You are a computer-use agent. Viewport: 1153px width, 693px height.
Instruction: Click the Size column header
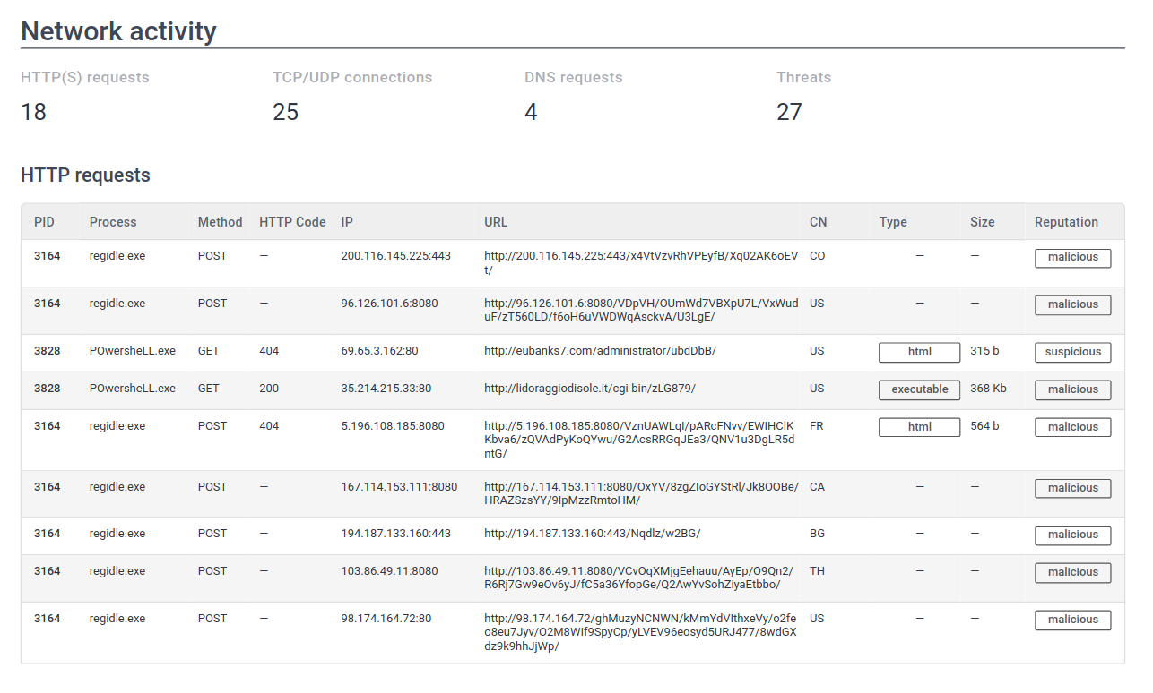click(x=983, y=222)
